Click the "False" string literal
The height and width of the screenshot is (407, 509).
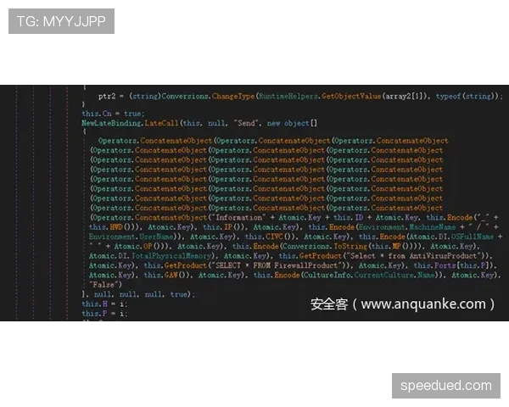(x=105, y=284)
